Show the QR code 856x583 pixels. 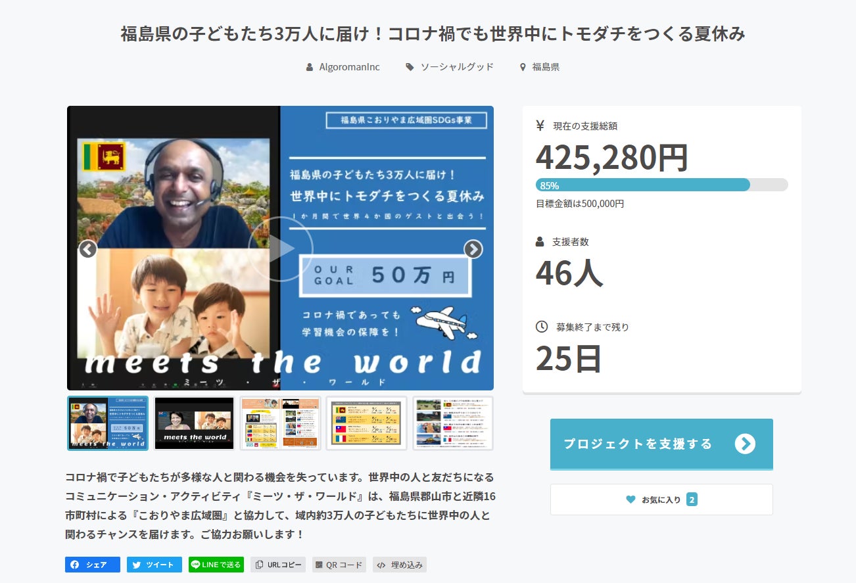339,565
